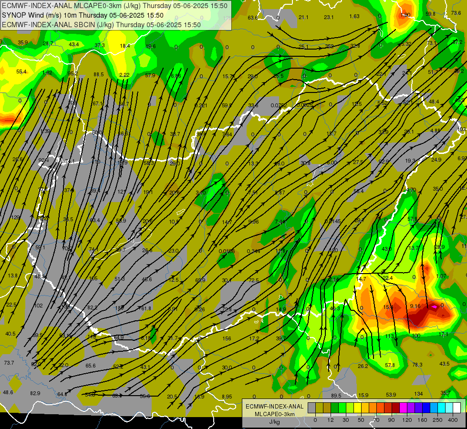Click the map value 78.3
This screenshot has height=429, width=467.
(x=417, y=365)
